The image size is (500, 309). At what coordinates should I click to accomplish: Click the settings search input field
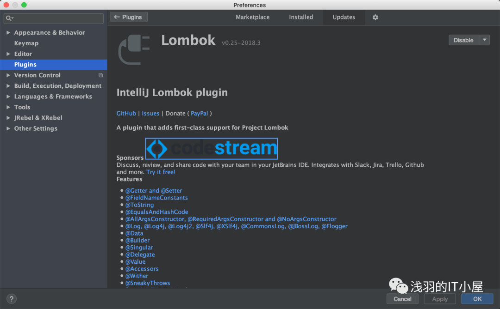click(x=54, y=18)
